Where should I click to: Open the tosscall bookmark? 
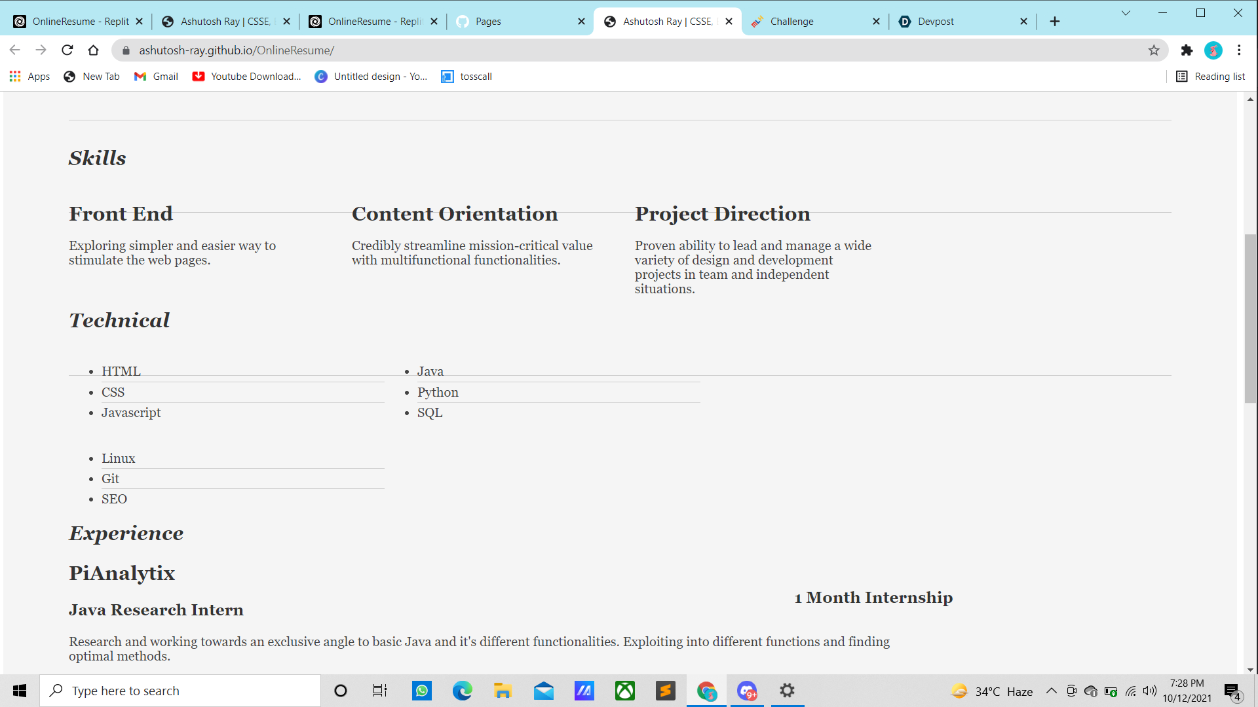pyautogui.click(x=467, y=77)
